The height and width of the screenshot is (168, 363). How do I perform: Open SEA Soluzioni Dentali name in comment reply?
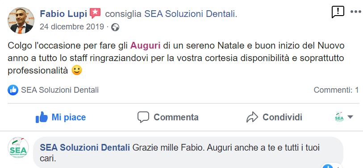click(x=85, y=148)
